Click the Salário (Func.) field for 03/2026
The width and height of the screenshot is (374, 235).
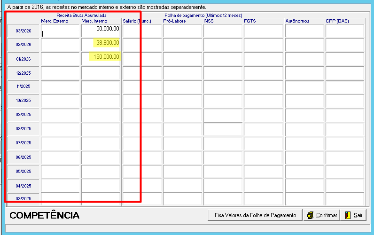coord(142,31)
